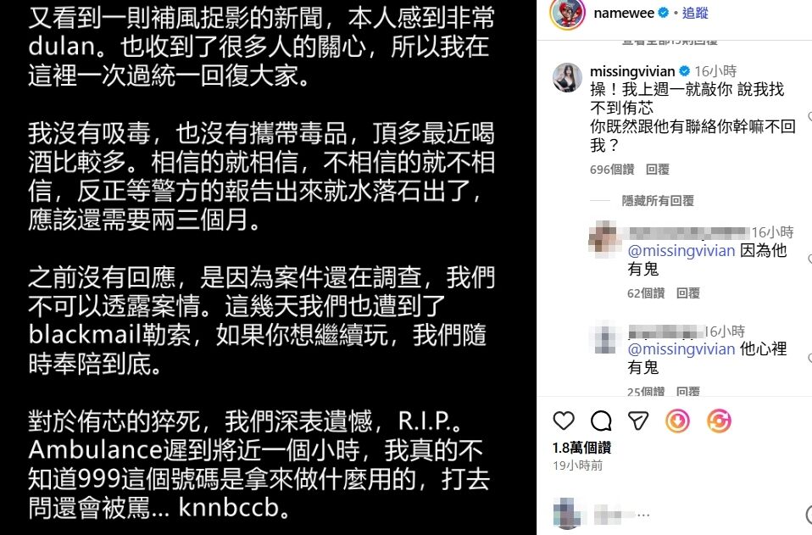Share post with paper plane icon
This screenshot has height=535, width=812.
pos(638,421)
